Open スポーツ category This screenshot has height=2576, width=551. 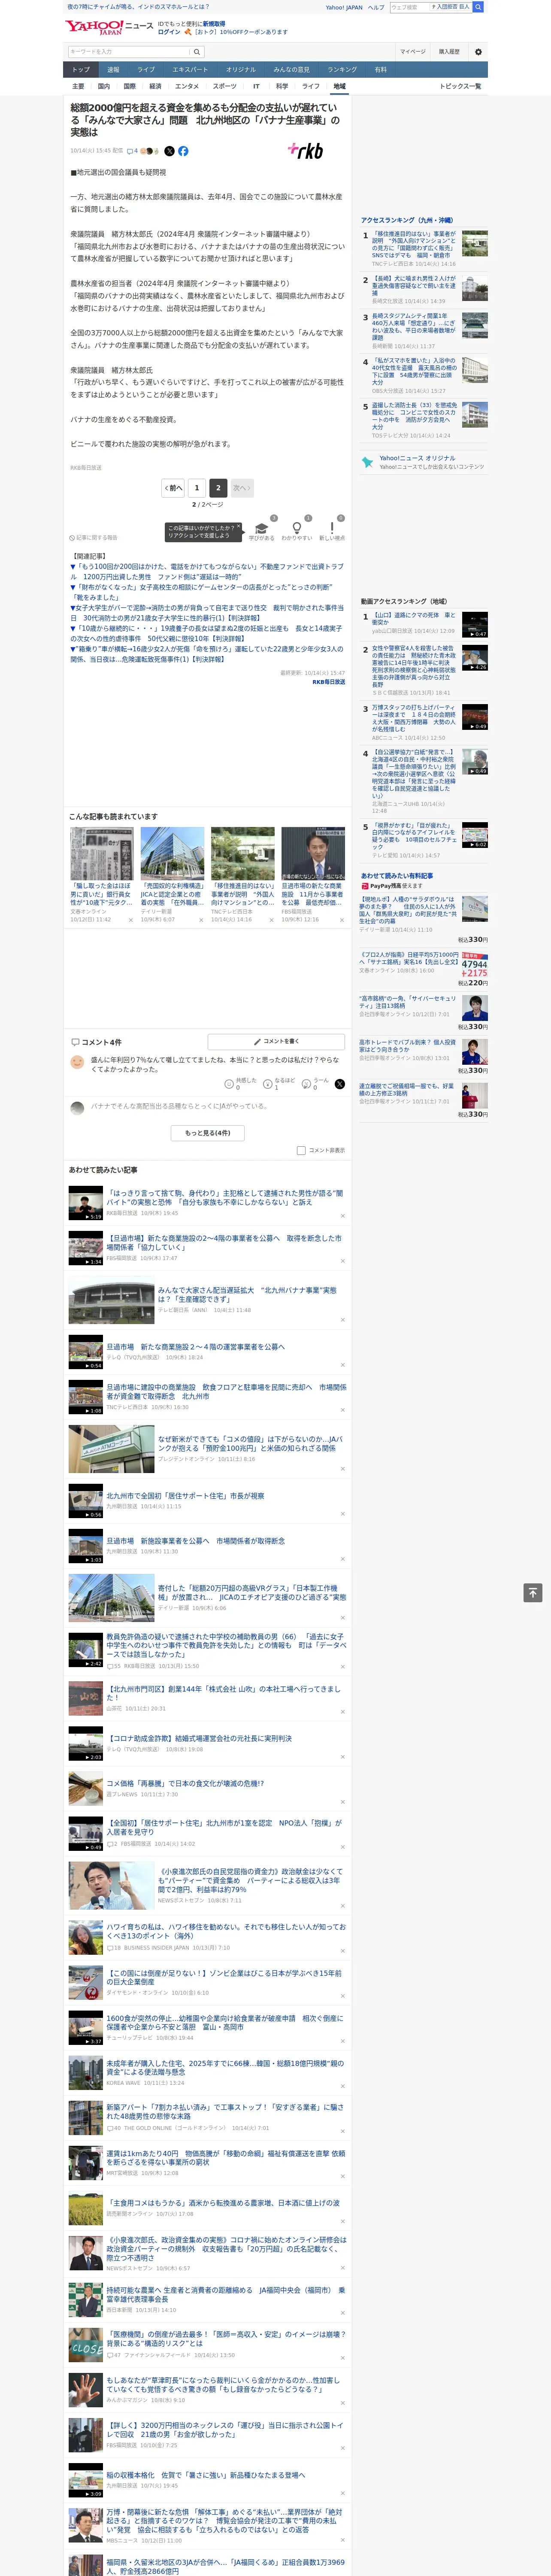(225, 86)
